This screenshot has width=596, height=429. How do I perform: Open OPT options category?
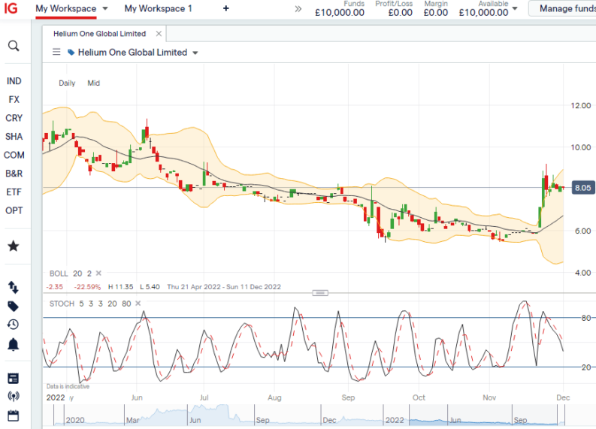coord(14,210)
